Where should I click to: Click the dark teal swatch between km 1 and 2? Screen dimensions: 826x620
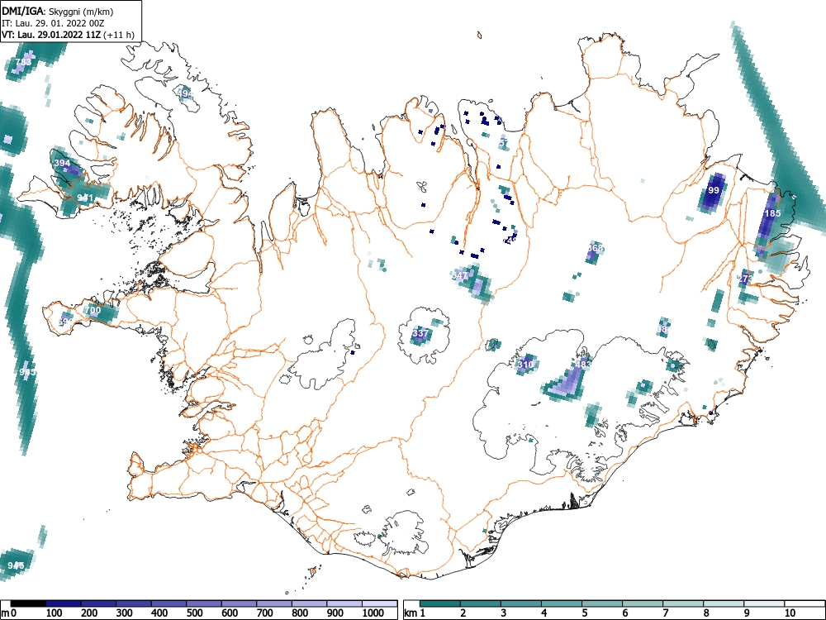tap(440, 603)
